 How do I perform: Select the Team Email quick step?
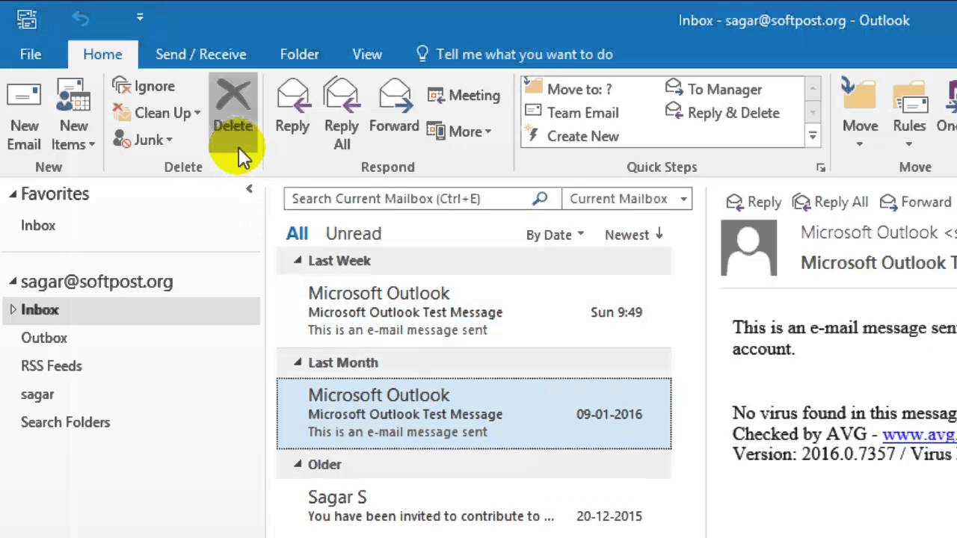tap(572, 113)
